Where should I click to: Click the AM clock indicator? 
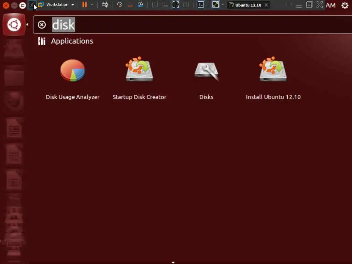point(330,5)
